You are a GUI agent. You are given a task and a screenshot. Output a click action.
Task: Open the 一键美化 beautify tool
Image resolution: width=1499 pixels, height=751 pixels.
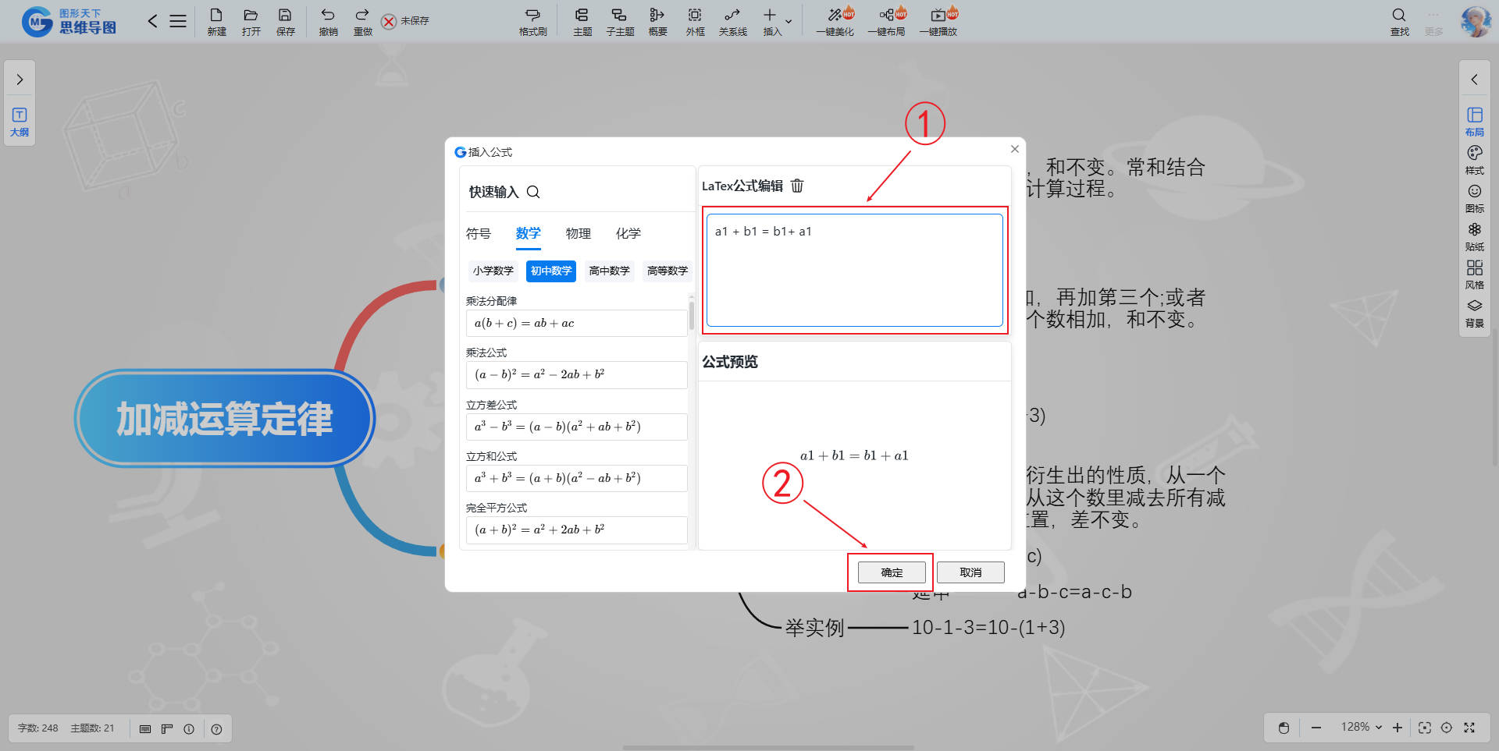[x=835, y=21]
